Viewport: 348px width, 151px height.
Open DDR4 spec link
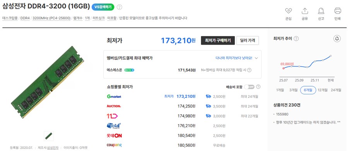pos(25,18)
